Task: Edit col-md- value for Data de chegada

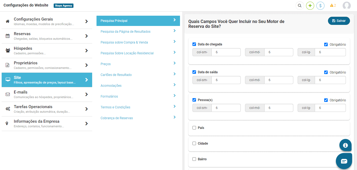Action: (x=279, y=52)
